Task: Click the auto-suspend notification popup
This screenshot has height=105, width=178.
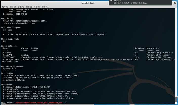Action: point(140,3)
